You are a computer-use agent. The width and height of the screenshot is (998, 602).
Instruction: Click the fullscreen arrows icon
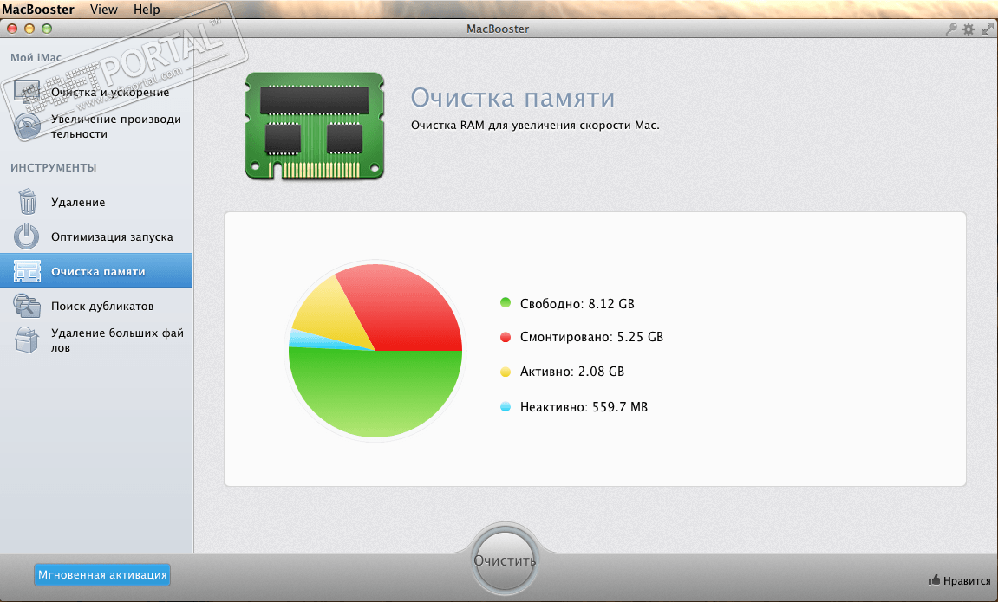click(x=988, y=29)
